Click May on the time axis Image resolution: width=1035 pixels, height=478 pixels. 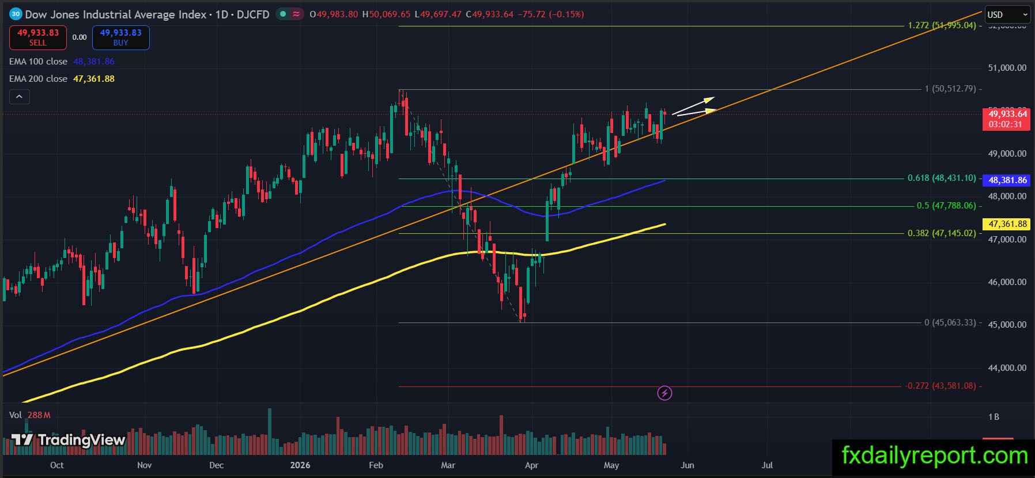pos(611,465)
